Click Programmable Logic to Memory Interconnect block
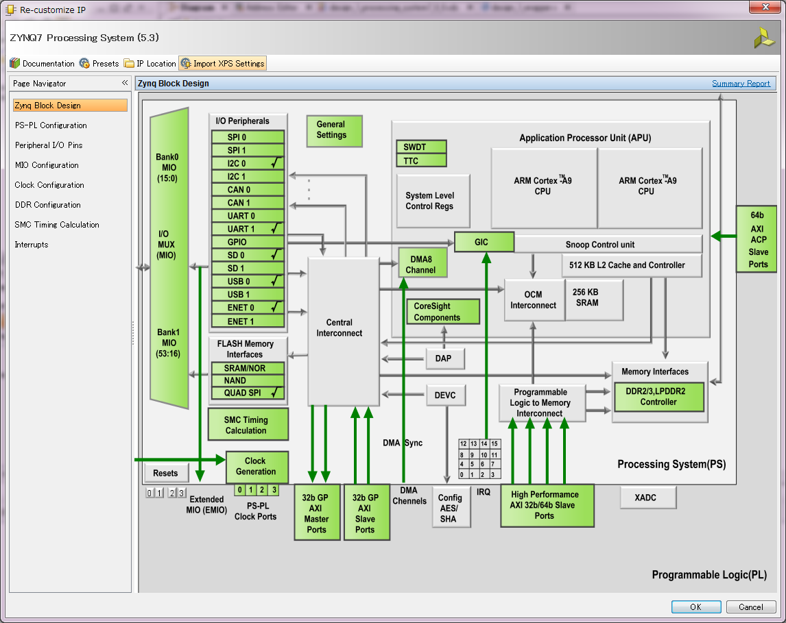This screenshot has height=623, width=786. [542, 402]
